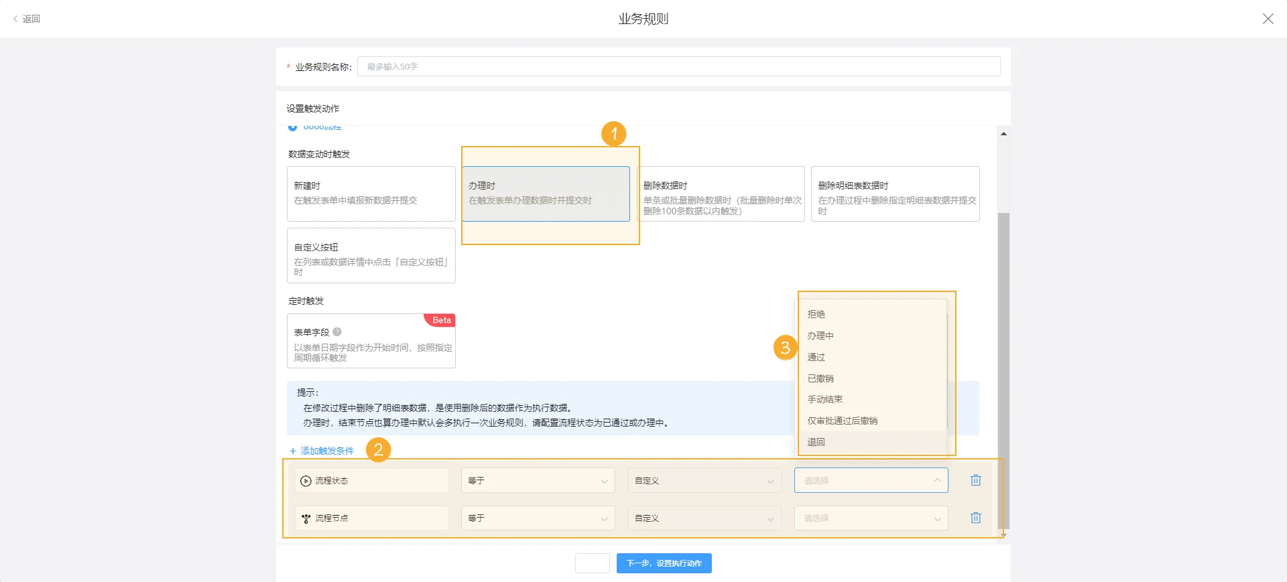
Task: Delete the 流程状态 condition row
Action: (975, 480)
